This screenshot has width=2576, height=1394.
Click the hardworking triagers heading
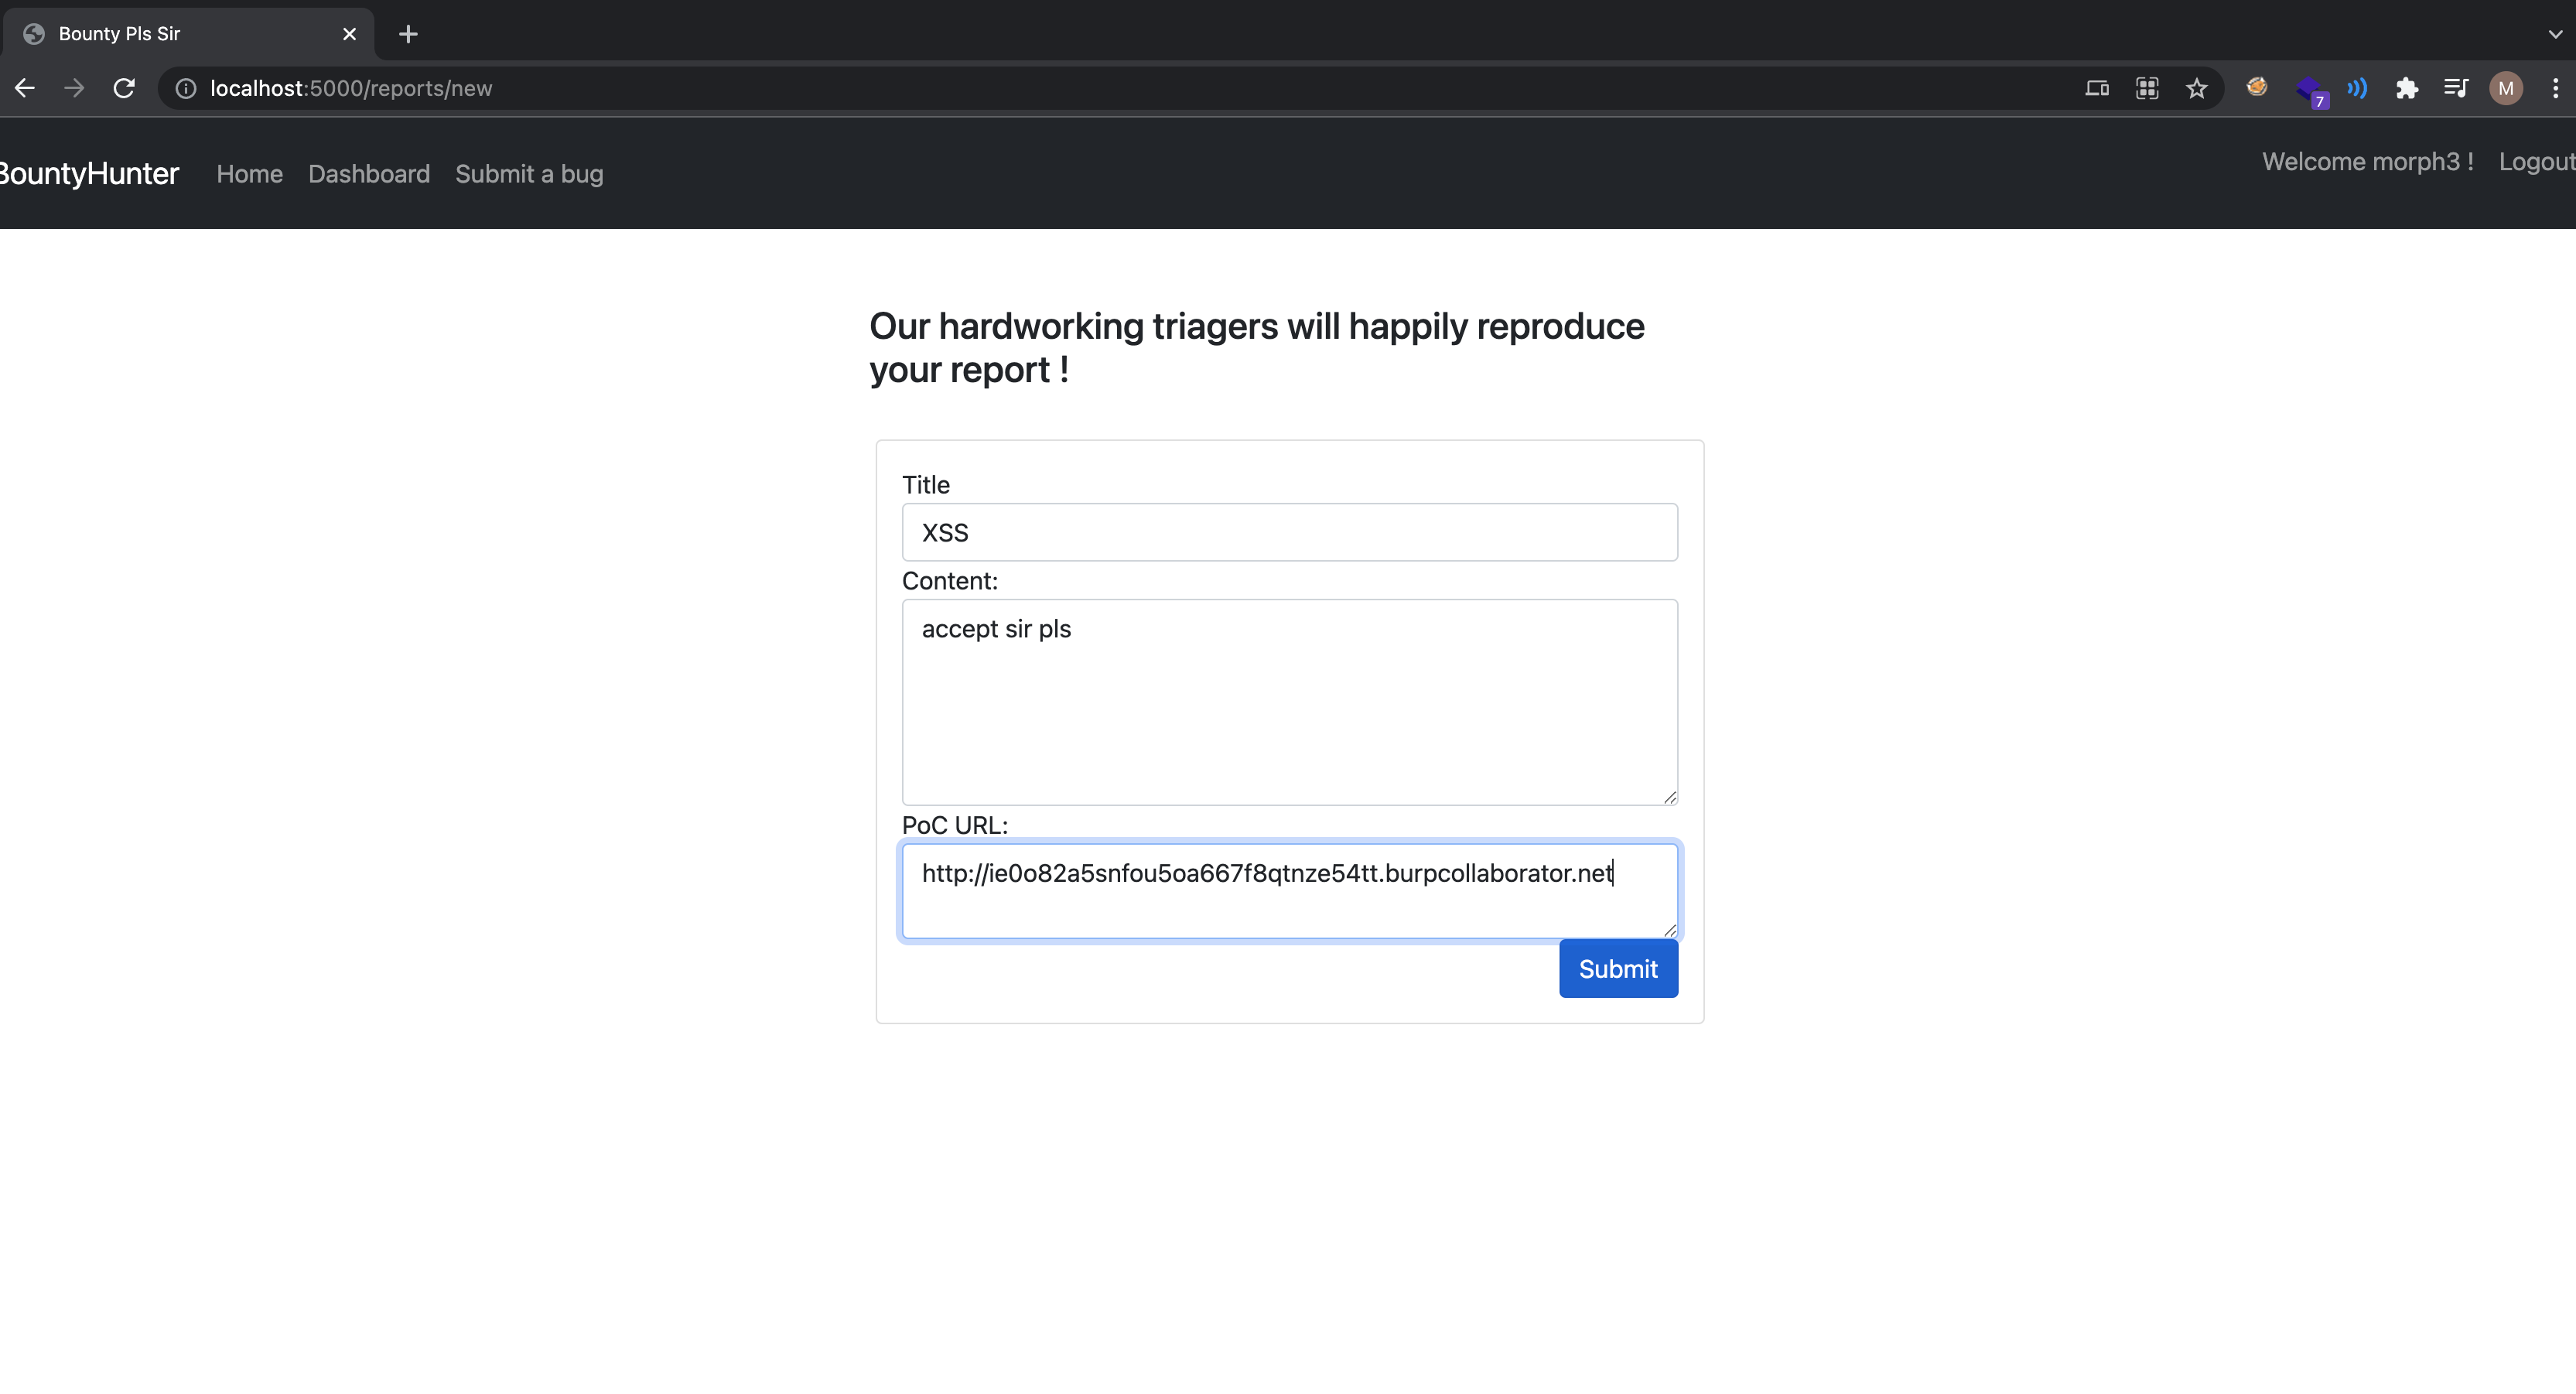(1256, 347)
